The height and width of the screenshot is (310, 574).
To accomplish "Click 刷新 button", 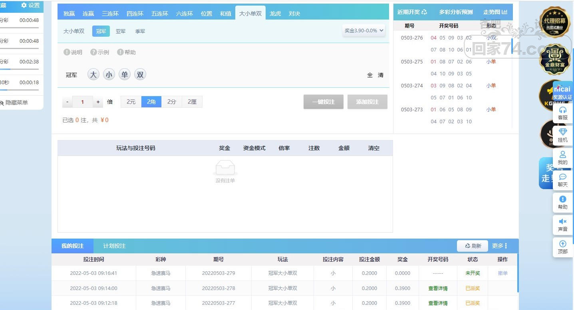I will 473,246.
